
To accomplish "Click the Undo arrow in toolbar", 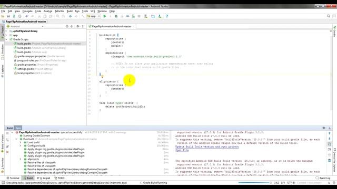I will coord(27,16).
